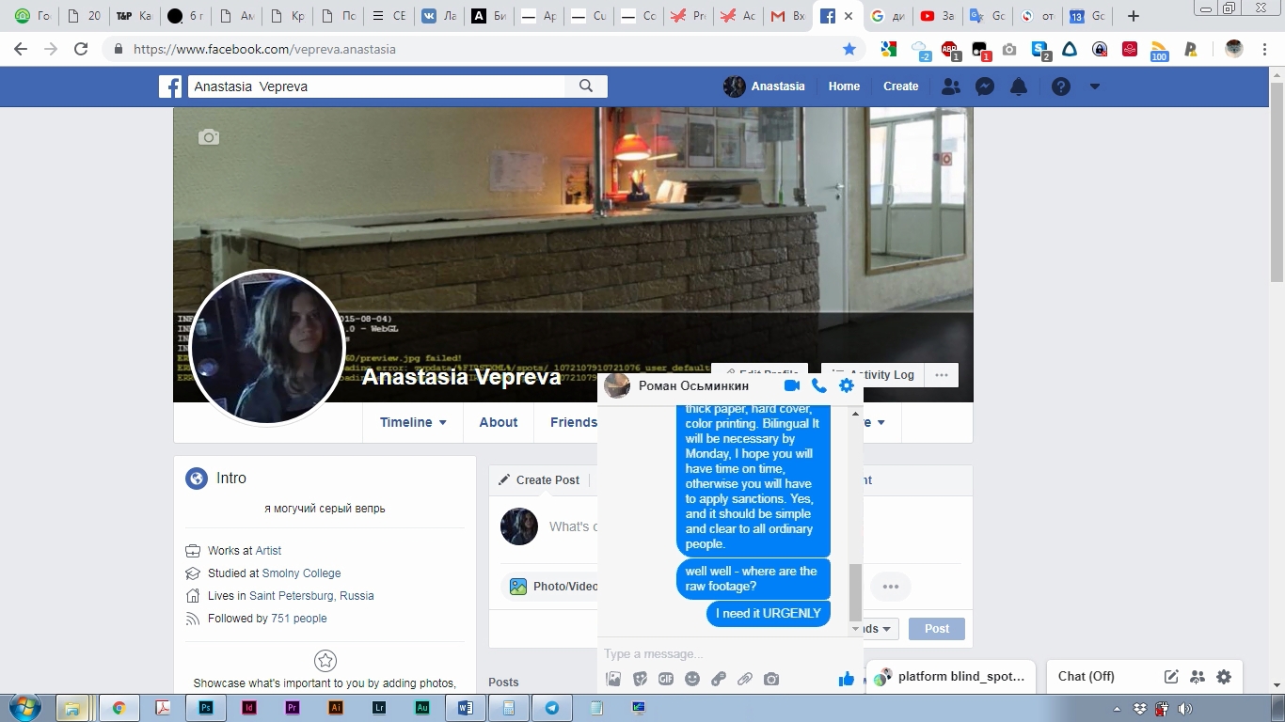The width and height of the screenshot is (1285, 722).
Task: Open the Timeline dropdown tab
Action: 413,422
